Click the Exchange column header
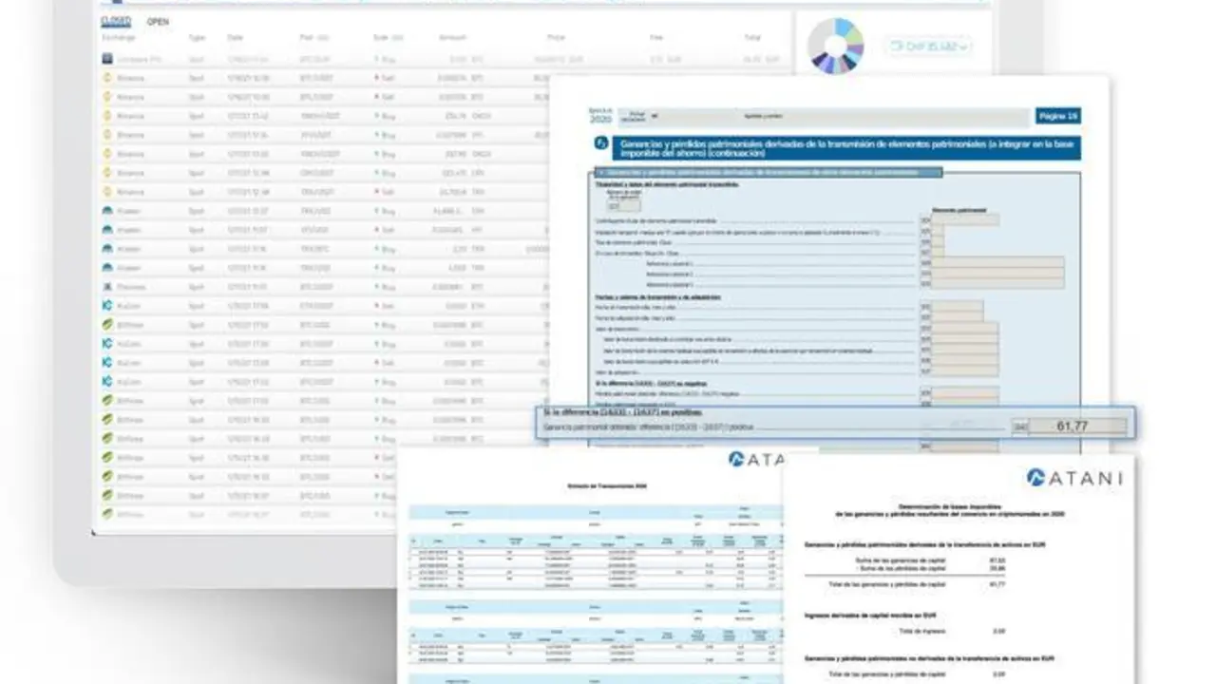 coord(119,37)
